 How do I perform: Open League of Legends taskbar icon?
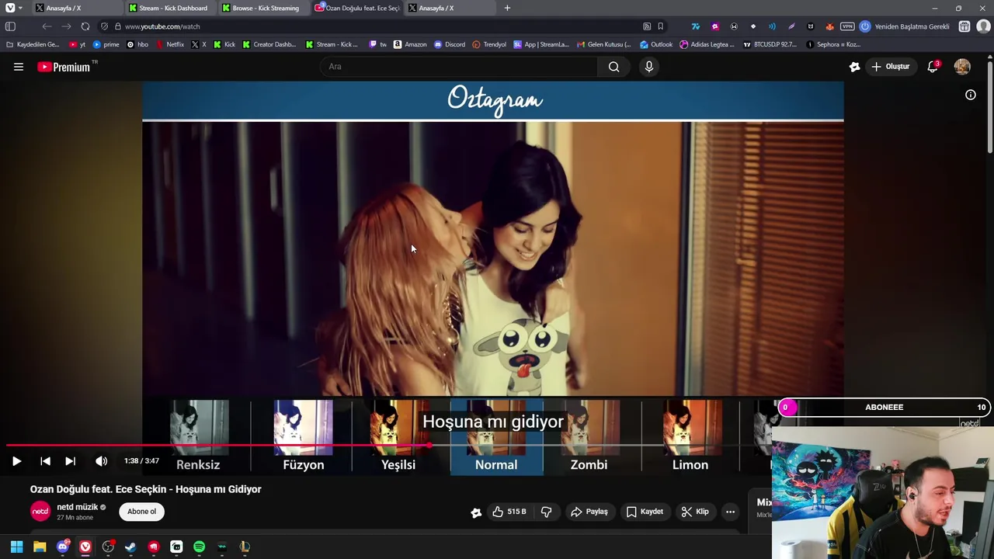coord(245,547)
